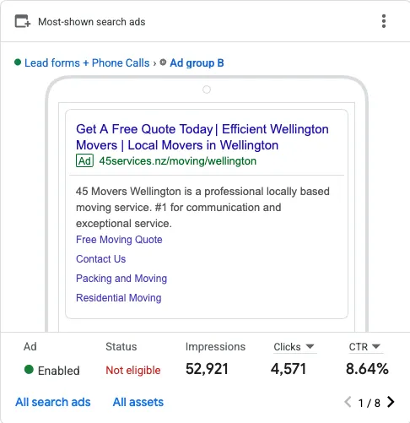Open Lead forms + Phone Calls campaign
Viewport: 410px width, 423px height.
pyautogui.click(x=87, y=62)
